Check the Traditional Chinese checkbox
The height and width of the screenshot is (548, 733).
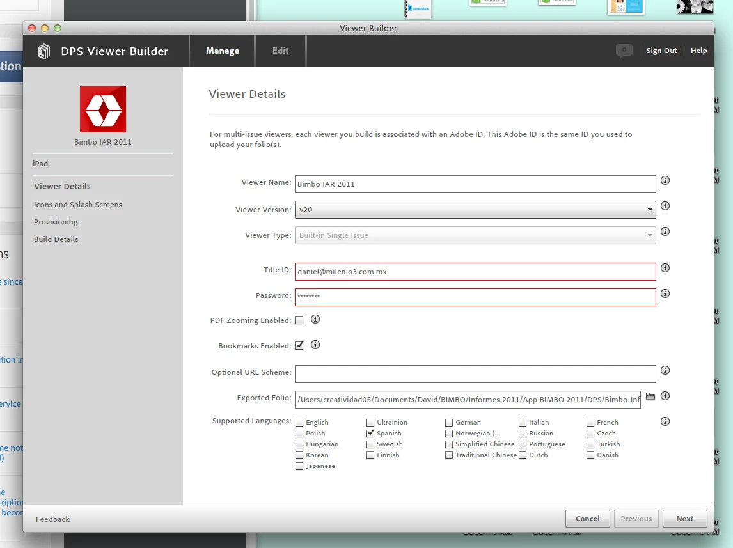click(449, 455)
